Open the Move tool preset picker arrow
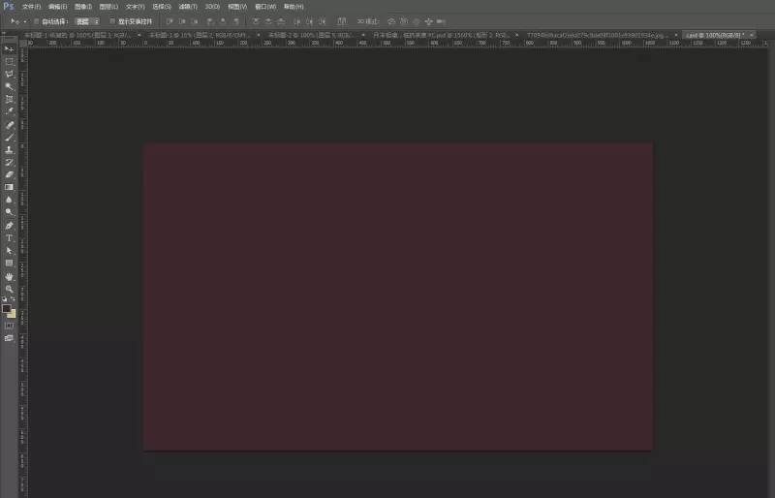The height and width of the screenshot is (498, 775). click(25, 21)
